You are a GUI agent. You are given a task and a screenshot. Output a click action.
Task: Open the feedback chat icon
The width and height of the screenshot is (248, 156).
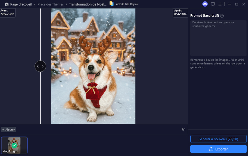[x=213, y=4]
